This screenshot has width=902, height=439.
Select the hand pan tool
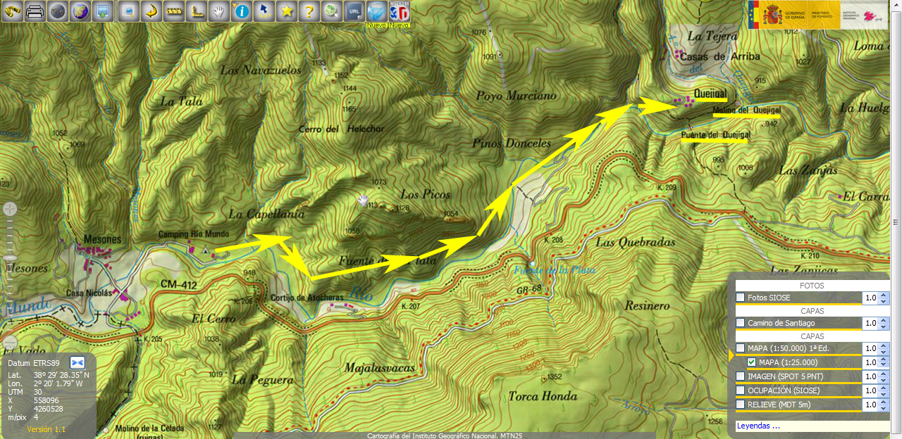click(x=218, y=11)
